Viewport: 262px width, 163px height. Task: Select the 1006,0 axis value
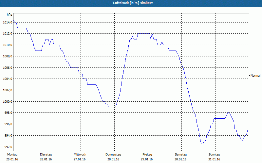click(x=7, y=67)
